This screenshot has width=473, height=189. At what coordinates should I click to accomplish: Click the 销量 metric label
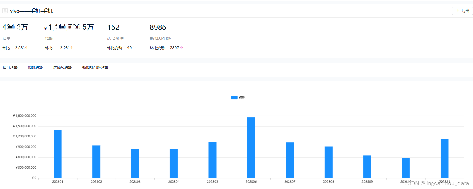[x=6, y=39]
